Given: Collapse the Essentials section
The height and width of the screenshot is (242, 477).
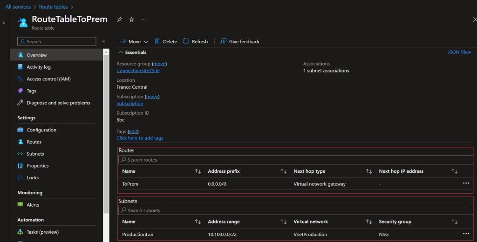Looking at the screenshot, I should click(121, 52).
